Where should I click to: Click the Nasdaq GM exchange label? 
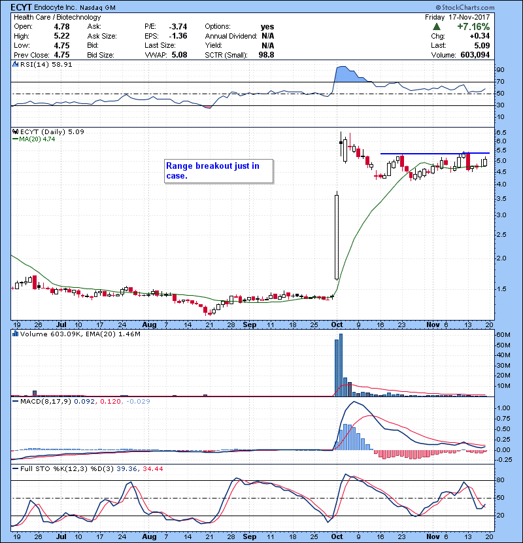tap(97, 8)
